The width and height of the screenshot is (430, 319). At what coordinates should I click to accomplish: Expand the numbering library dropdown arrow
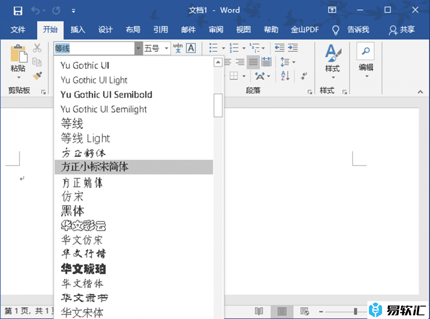244,48
